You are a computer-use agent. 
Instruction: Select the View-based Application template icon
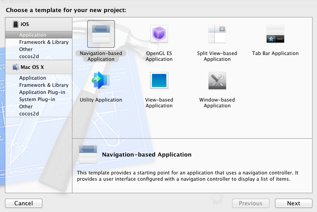[159, 81]
